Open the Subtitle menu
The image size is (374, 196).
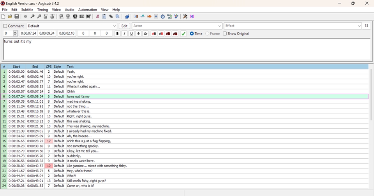(x=27, y=10)
